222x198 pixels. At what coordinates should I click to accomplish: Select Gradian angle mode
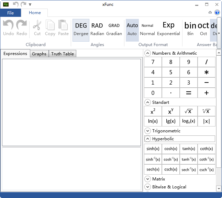click(114, 28)
